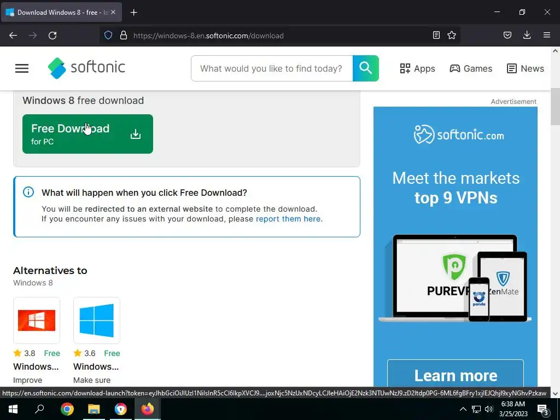This screenshot has width=560, height=420.
Task: Click the 'Meet the markets top 9 VPNs' ad text
Action: point(456,188)
